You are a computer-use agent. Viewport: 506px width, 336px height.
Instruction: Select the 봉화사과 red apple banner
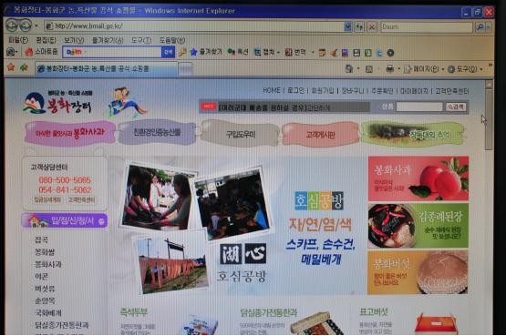coord(418,178)
